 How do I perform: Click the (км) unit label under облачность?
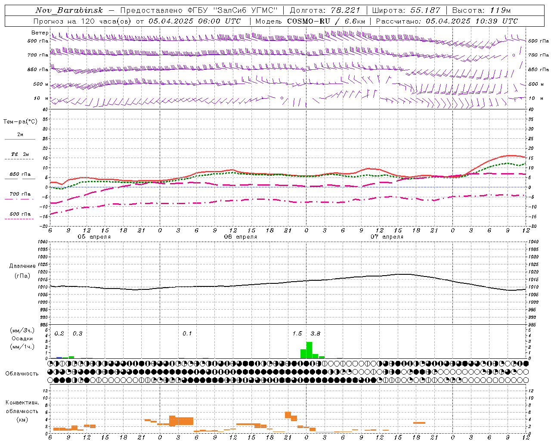tap(22, 419)
